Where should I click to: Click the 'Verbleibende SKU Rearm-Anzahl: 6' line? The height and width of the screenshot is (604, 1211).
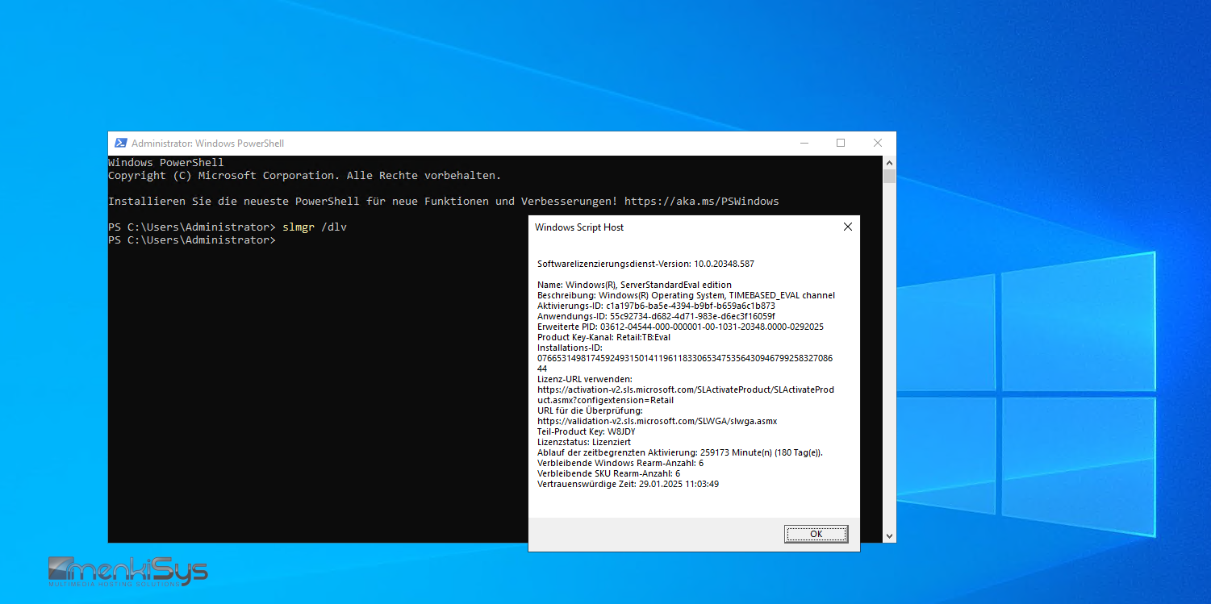click(608, 473)
